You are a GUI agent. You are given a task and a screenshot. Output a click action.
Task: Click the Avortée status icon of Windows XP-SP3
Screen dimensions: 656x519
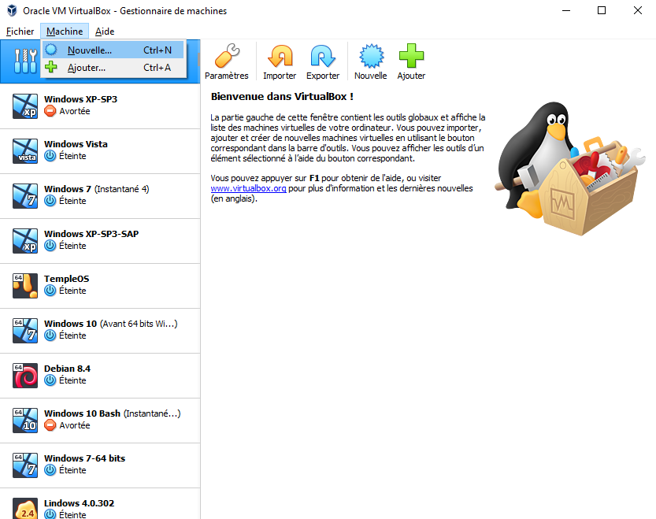(50, 111)
